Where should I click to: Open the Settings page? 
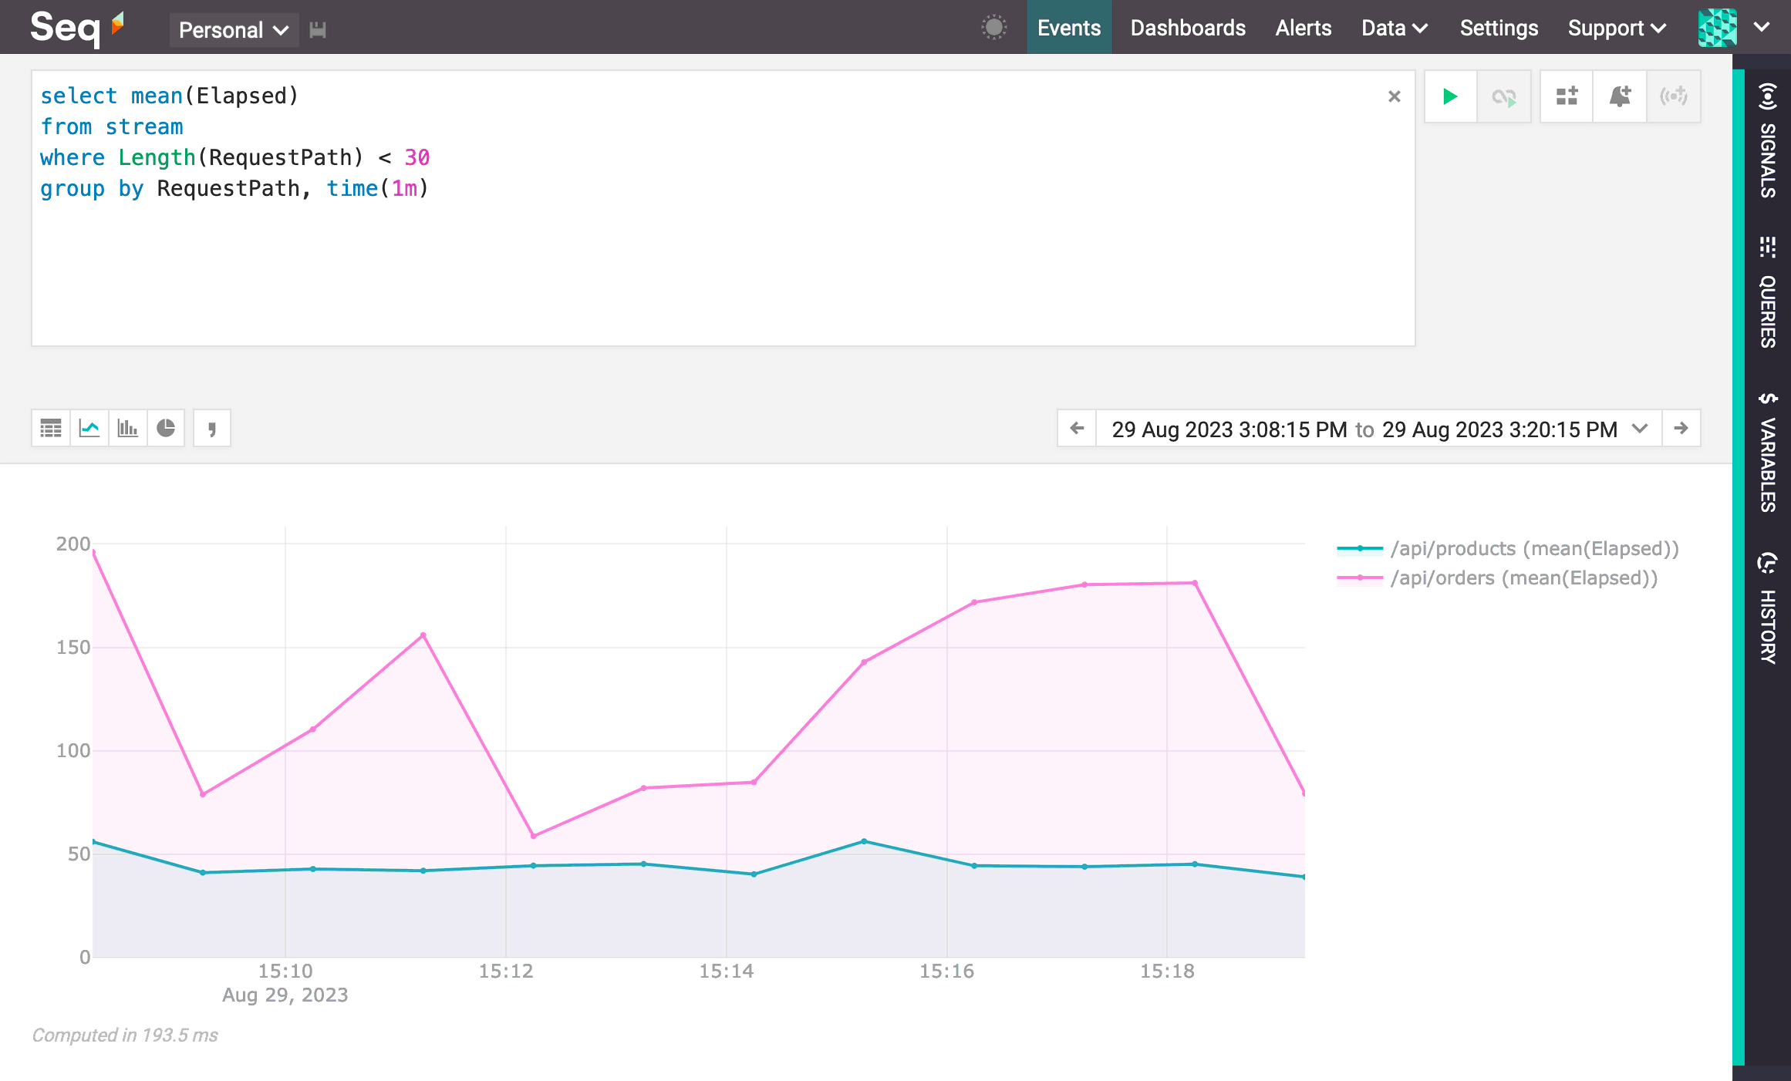(x=1499, y=28)
